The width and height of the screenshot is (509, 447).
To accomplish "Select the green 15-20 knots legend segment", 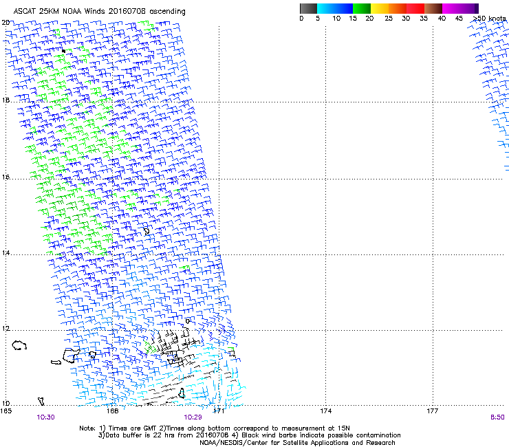I will pos(362,8).
